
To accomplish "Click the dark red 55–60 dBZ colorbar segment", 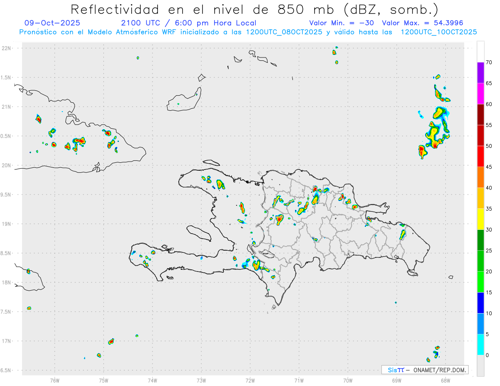I will [x=481, y=115].
